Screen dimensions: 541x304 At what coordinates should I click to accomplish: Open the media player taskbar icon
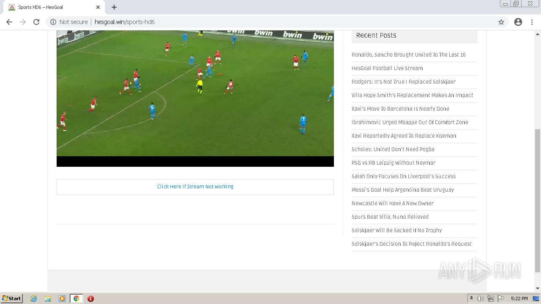(62, 299)
